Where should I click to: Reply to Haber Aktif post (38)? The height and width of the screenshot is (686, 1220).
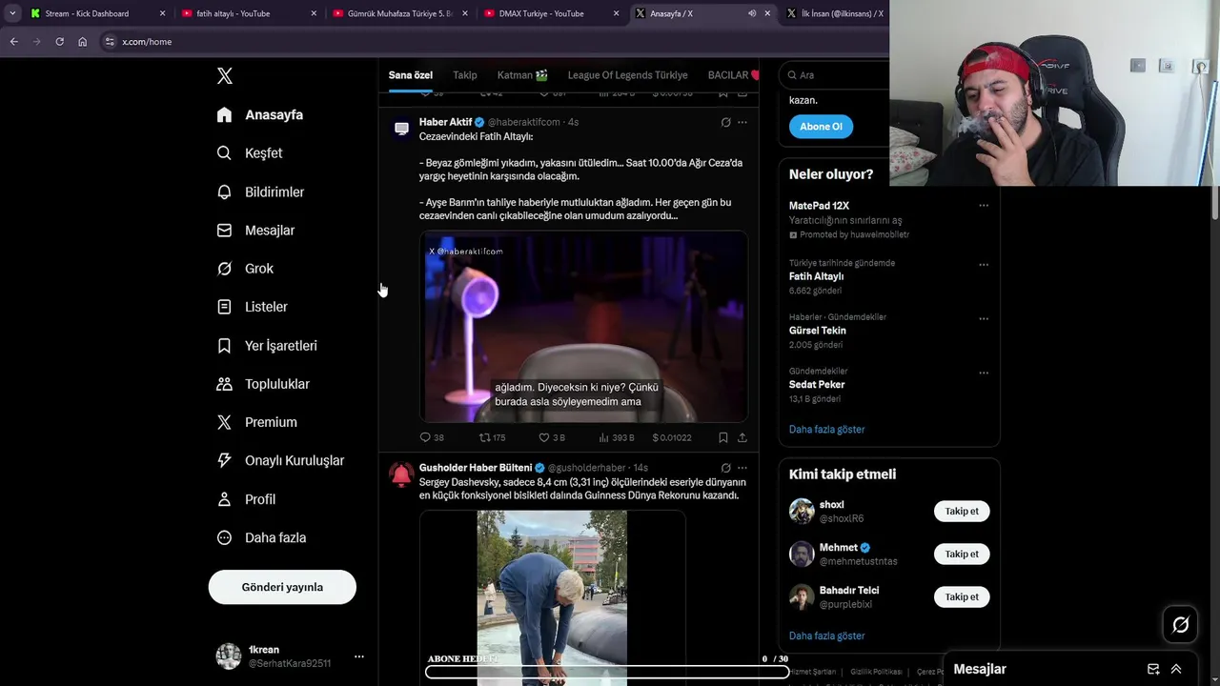click(x=432, y=437)
